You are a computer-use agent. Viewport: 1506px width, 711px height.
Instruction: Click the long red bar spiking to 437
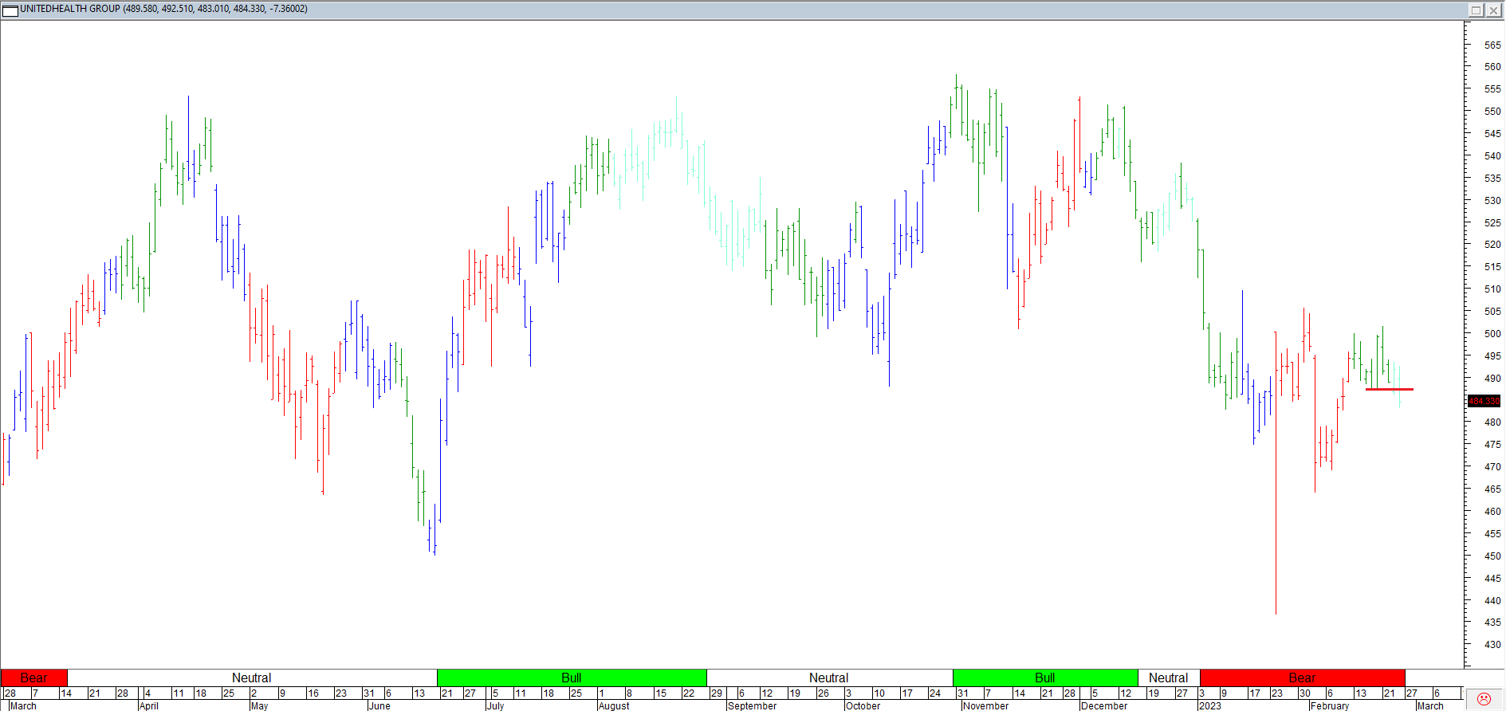click(1276, 473)
